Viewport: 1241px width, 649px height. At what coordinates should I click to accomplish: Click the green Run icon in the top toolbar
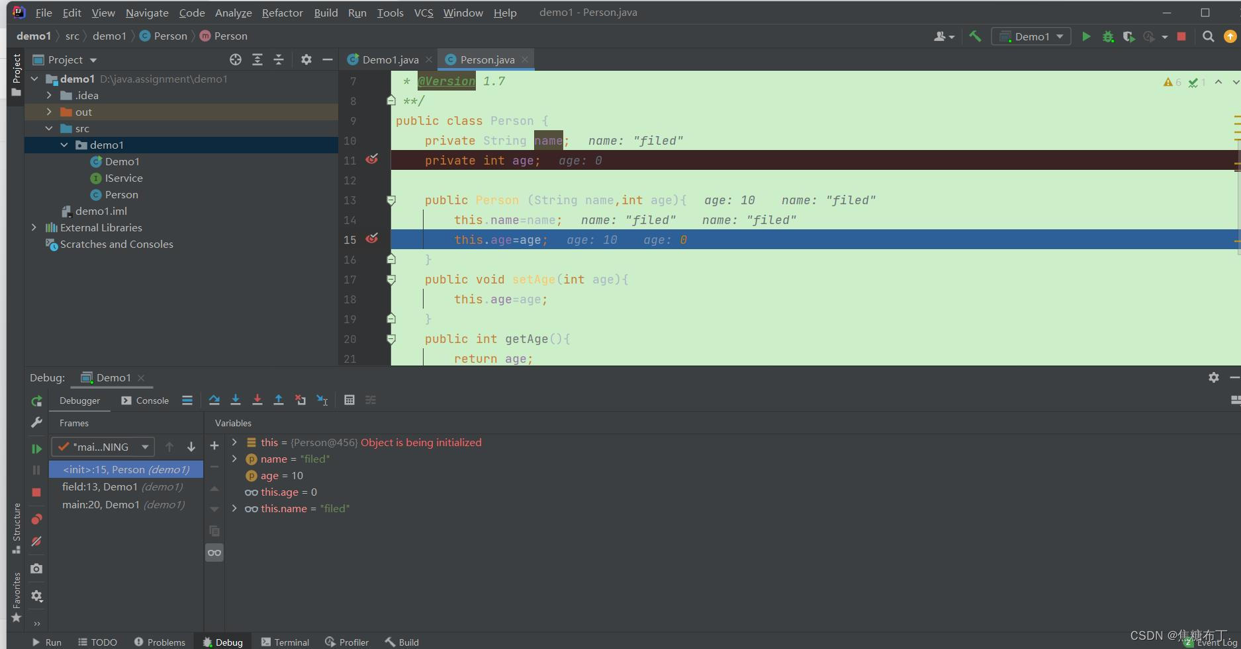click(1086, 36)
